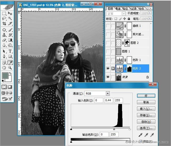Switch to the 图层 tab
Screen dimensions: 171x146
[110, 9]
